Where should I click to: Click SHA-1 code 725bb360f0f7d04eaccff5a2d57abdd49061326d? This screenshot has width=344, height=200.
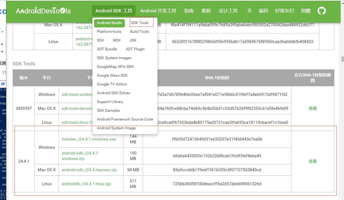point(217,184)
